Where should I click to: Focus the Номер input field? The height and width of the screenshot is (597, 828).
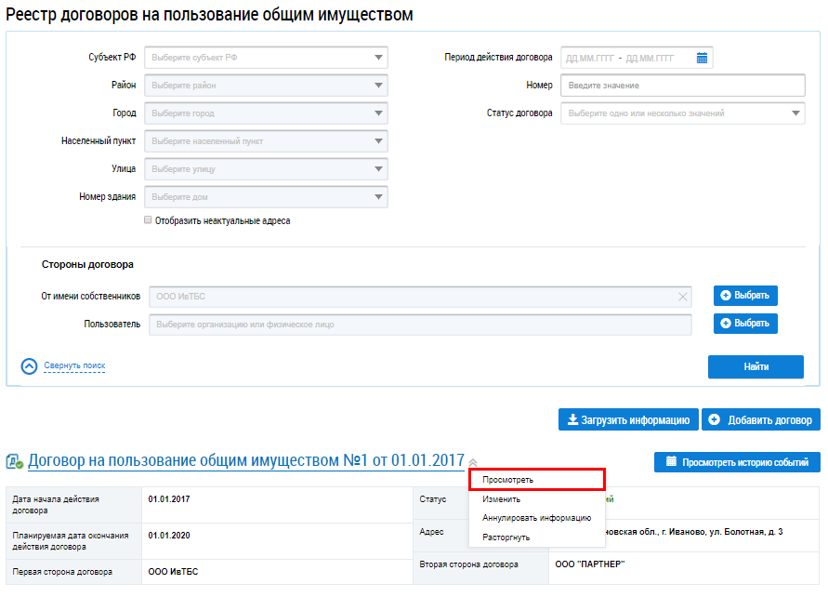[683, 85]
